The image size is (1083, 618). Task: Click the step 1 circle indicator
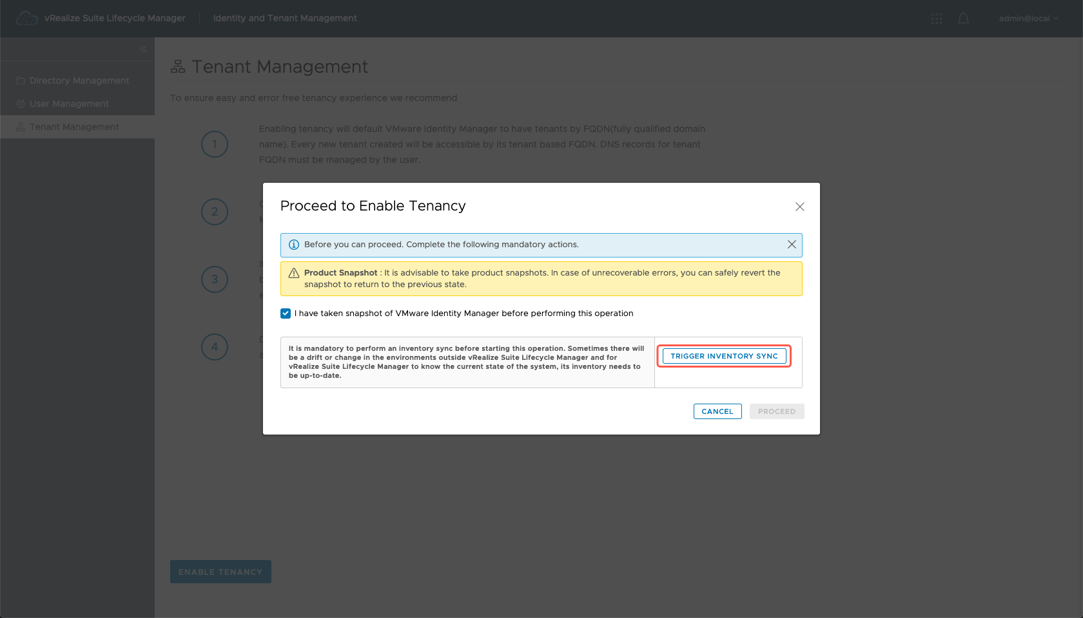[215, 144]
